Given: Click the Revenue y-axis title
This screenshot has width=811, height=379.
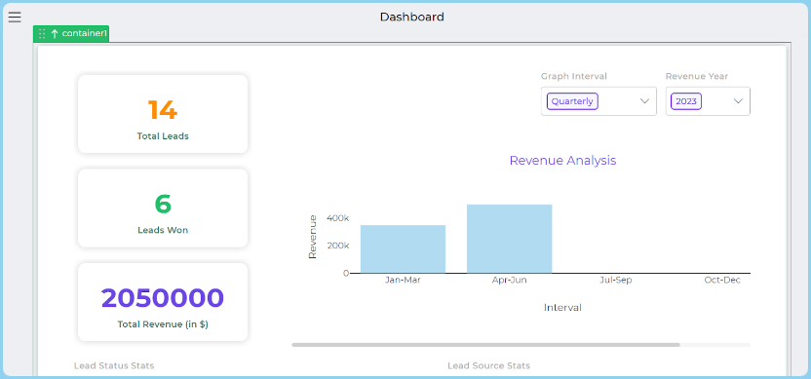Looking at the screenshot, I should tap(312, 237).
